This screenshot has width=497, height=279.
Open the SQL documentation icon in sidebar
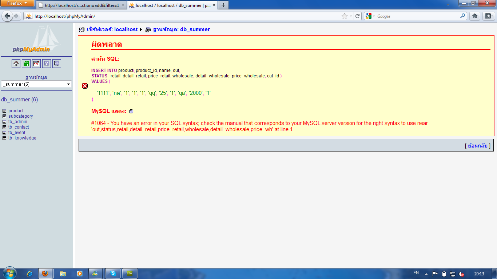57,64
